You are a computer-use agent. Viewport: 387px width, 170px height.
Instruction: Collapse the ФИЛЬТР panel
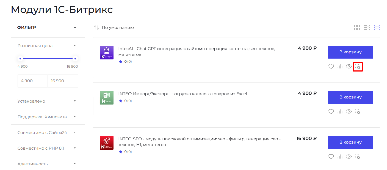(x=75, y=28)
